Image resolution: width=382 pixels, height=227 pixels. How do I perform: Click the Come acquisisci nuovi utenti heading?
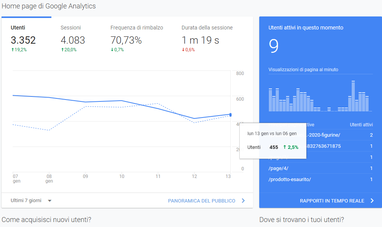pyautogui.click(x=46, y=220)
